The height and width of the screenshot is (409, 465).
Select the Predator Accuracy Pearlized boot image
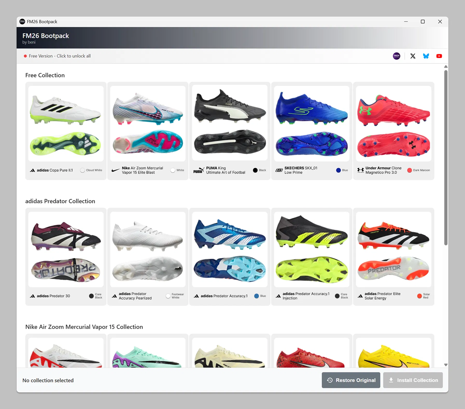[148, 249]
